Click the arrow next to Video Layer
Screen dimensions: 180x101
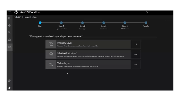(x=136, y=65)
